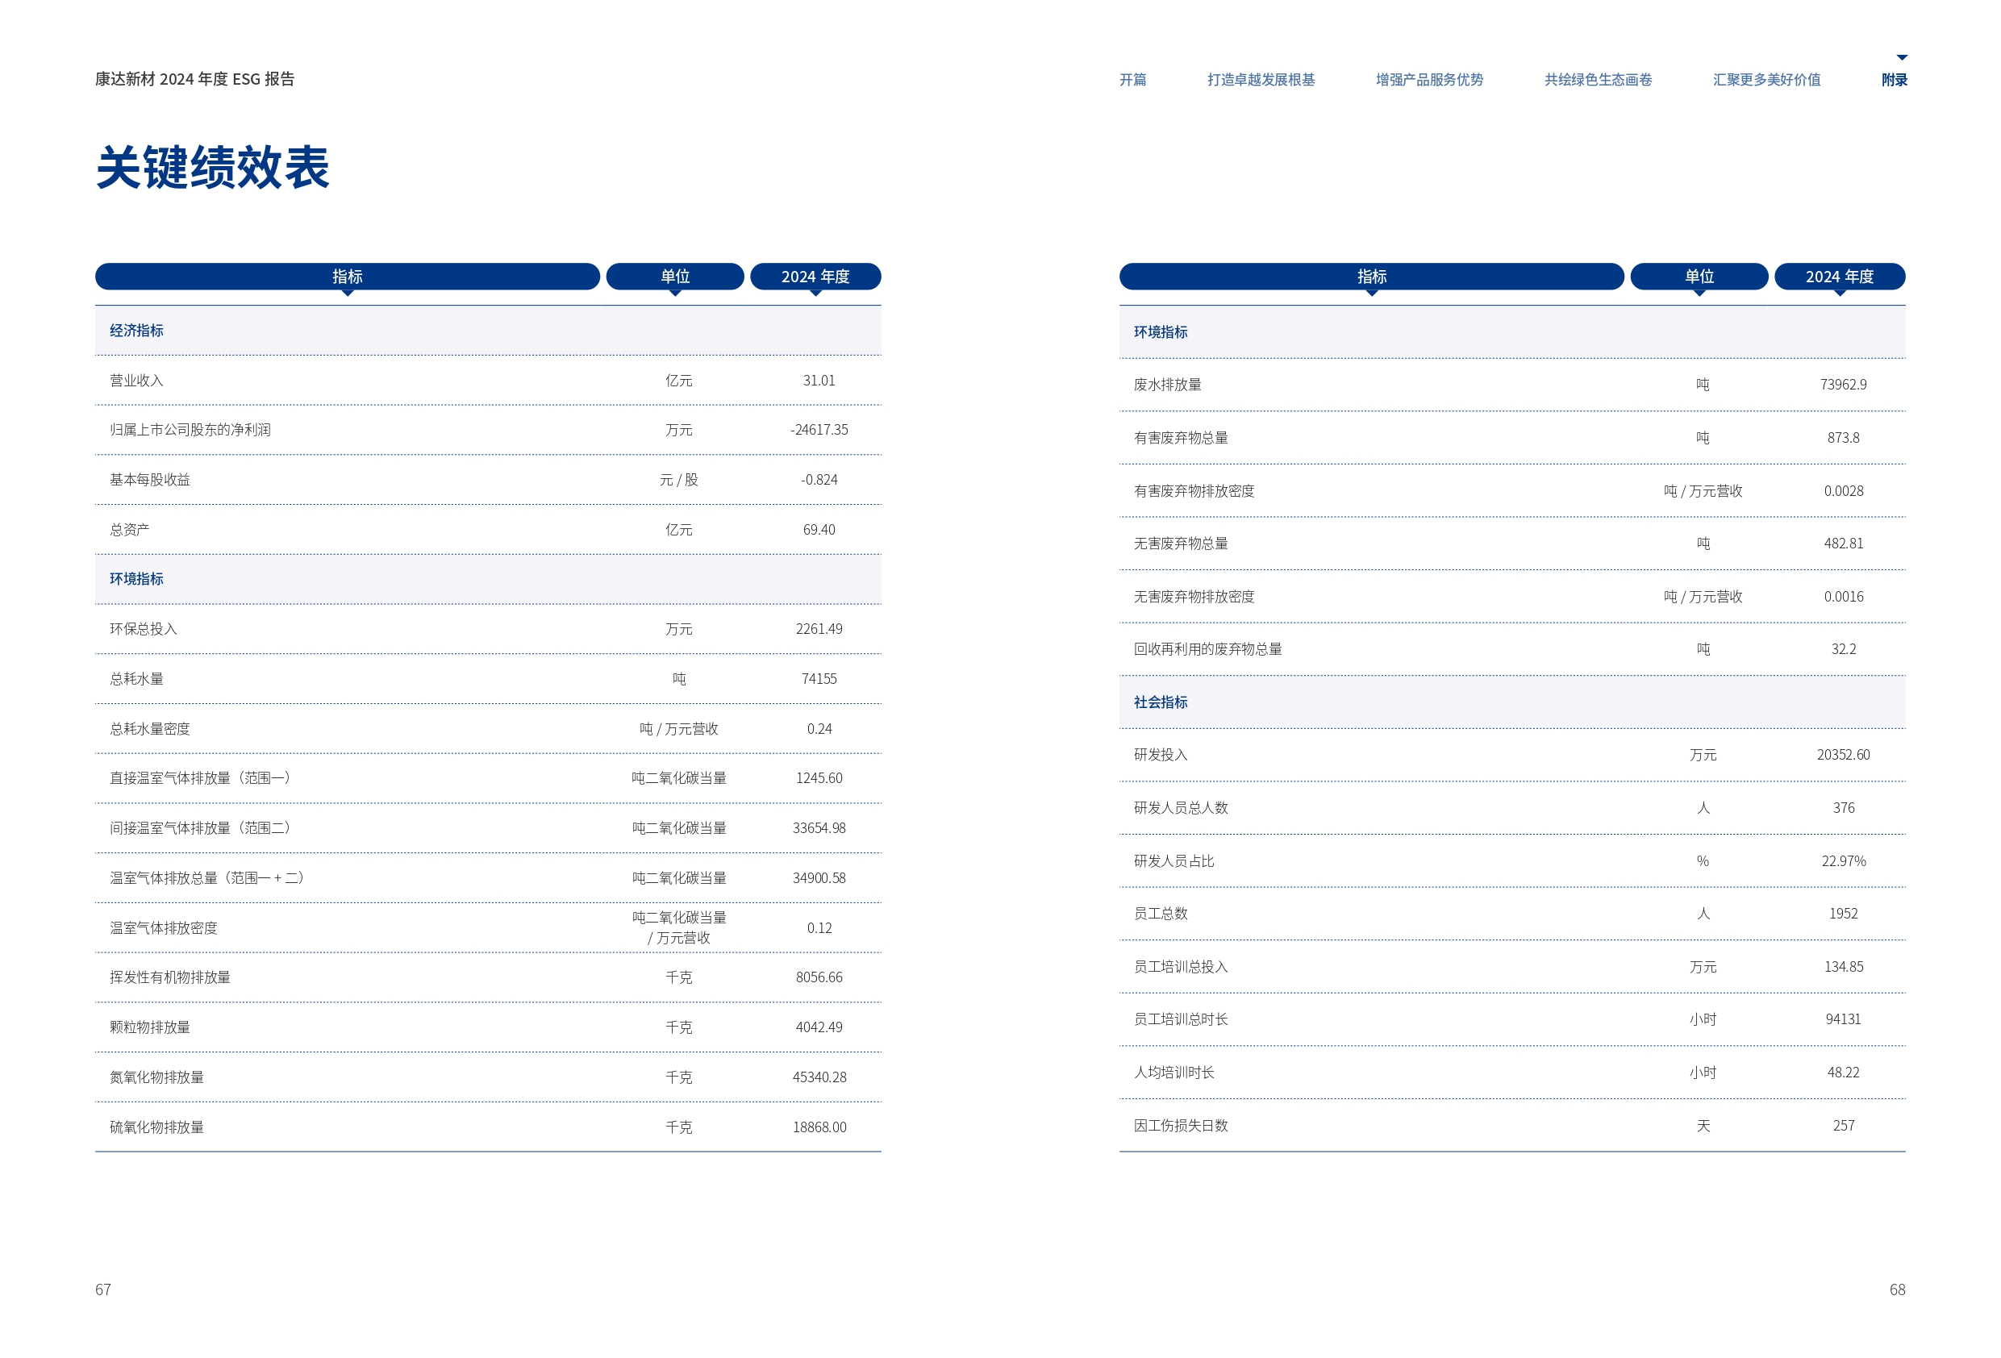Click right table 指标 header pill
Screen dimensions: 2001x1358
1372,277
